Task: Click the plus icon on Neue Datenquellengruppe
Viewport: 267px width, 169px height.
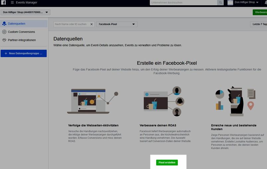Action: 6,53
